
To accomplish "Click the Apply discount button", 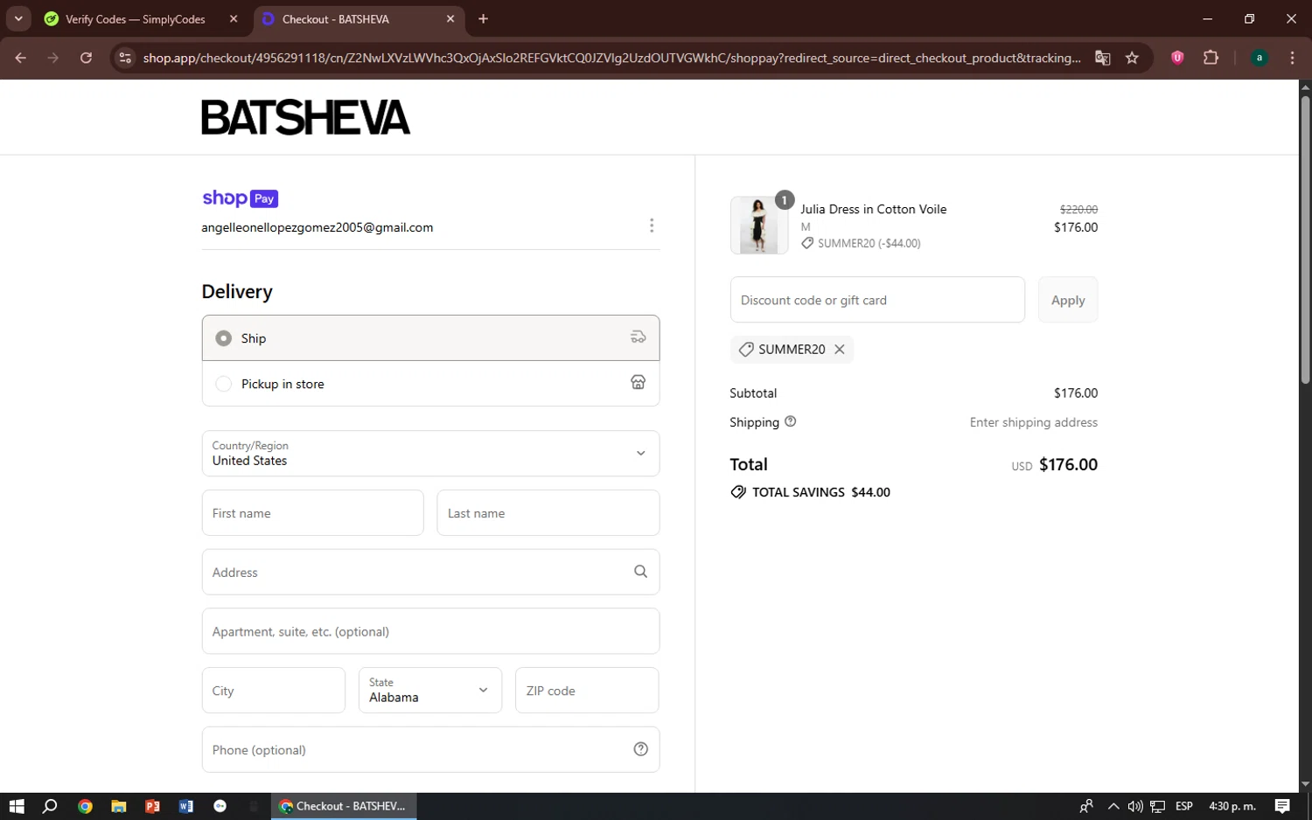I will point(1068,300).
